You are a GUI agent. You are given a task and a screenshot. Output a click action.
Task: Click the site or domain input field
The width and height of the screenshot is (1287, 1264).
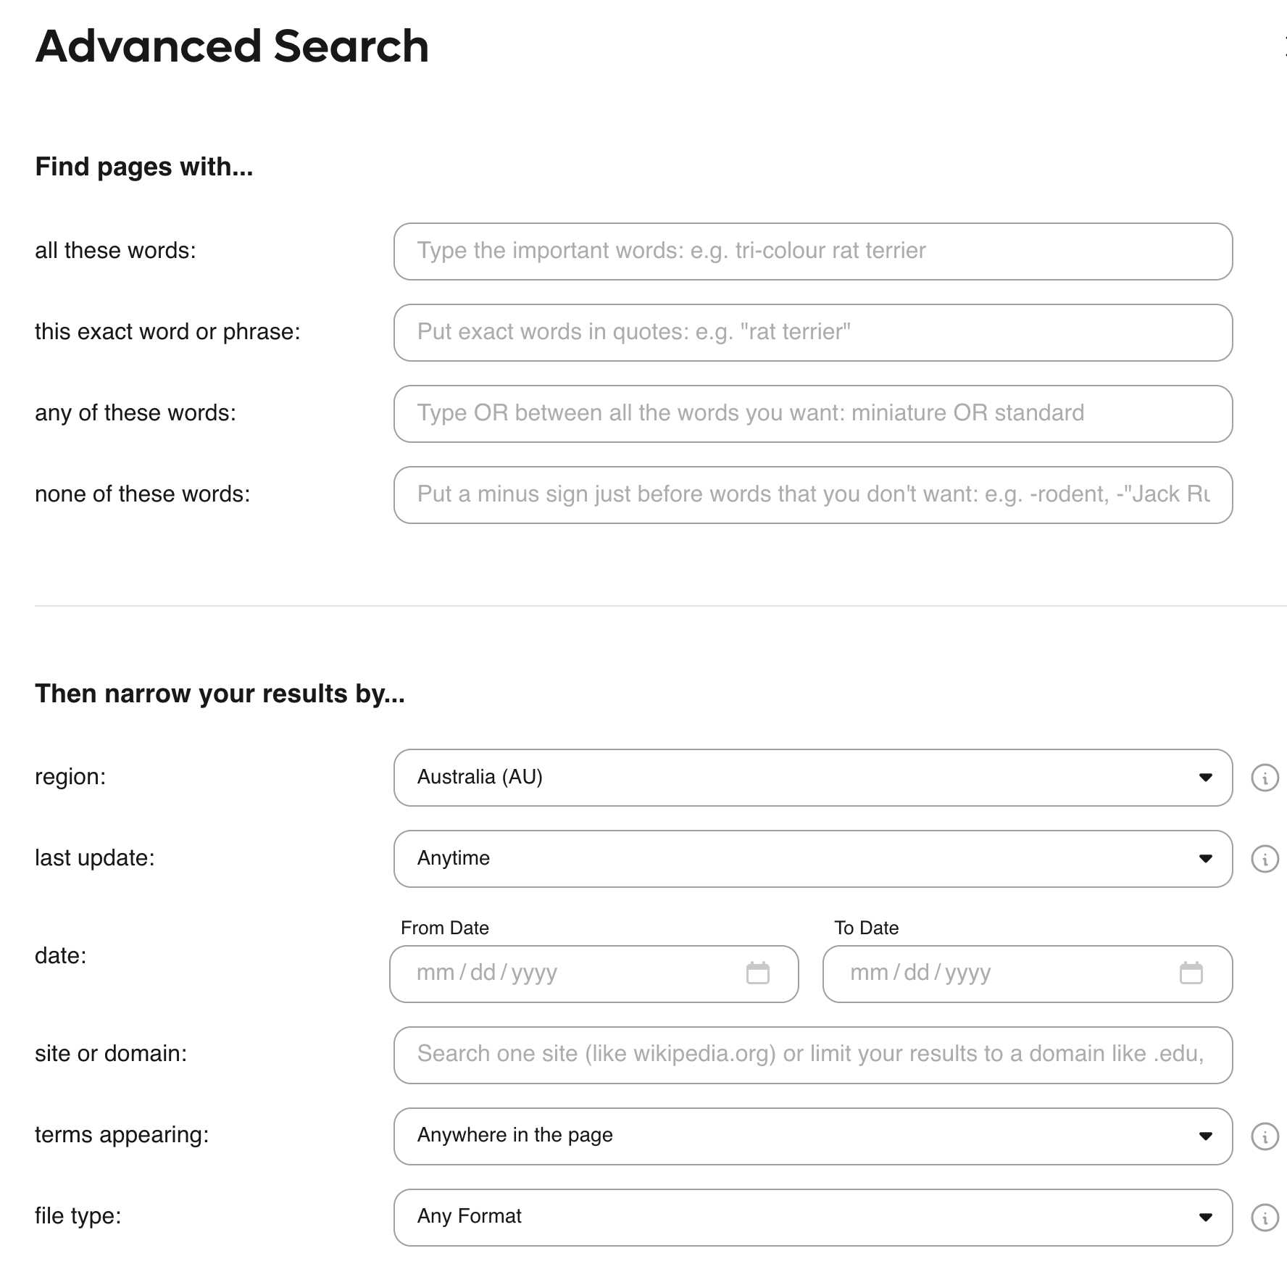click(x=812, y=1055)
